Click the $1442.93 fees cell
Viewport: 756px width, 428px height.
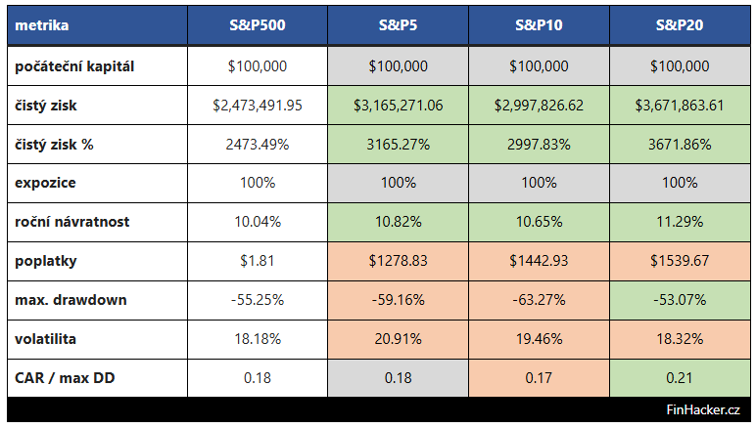539,261
